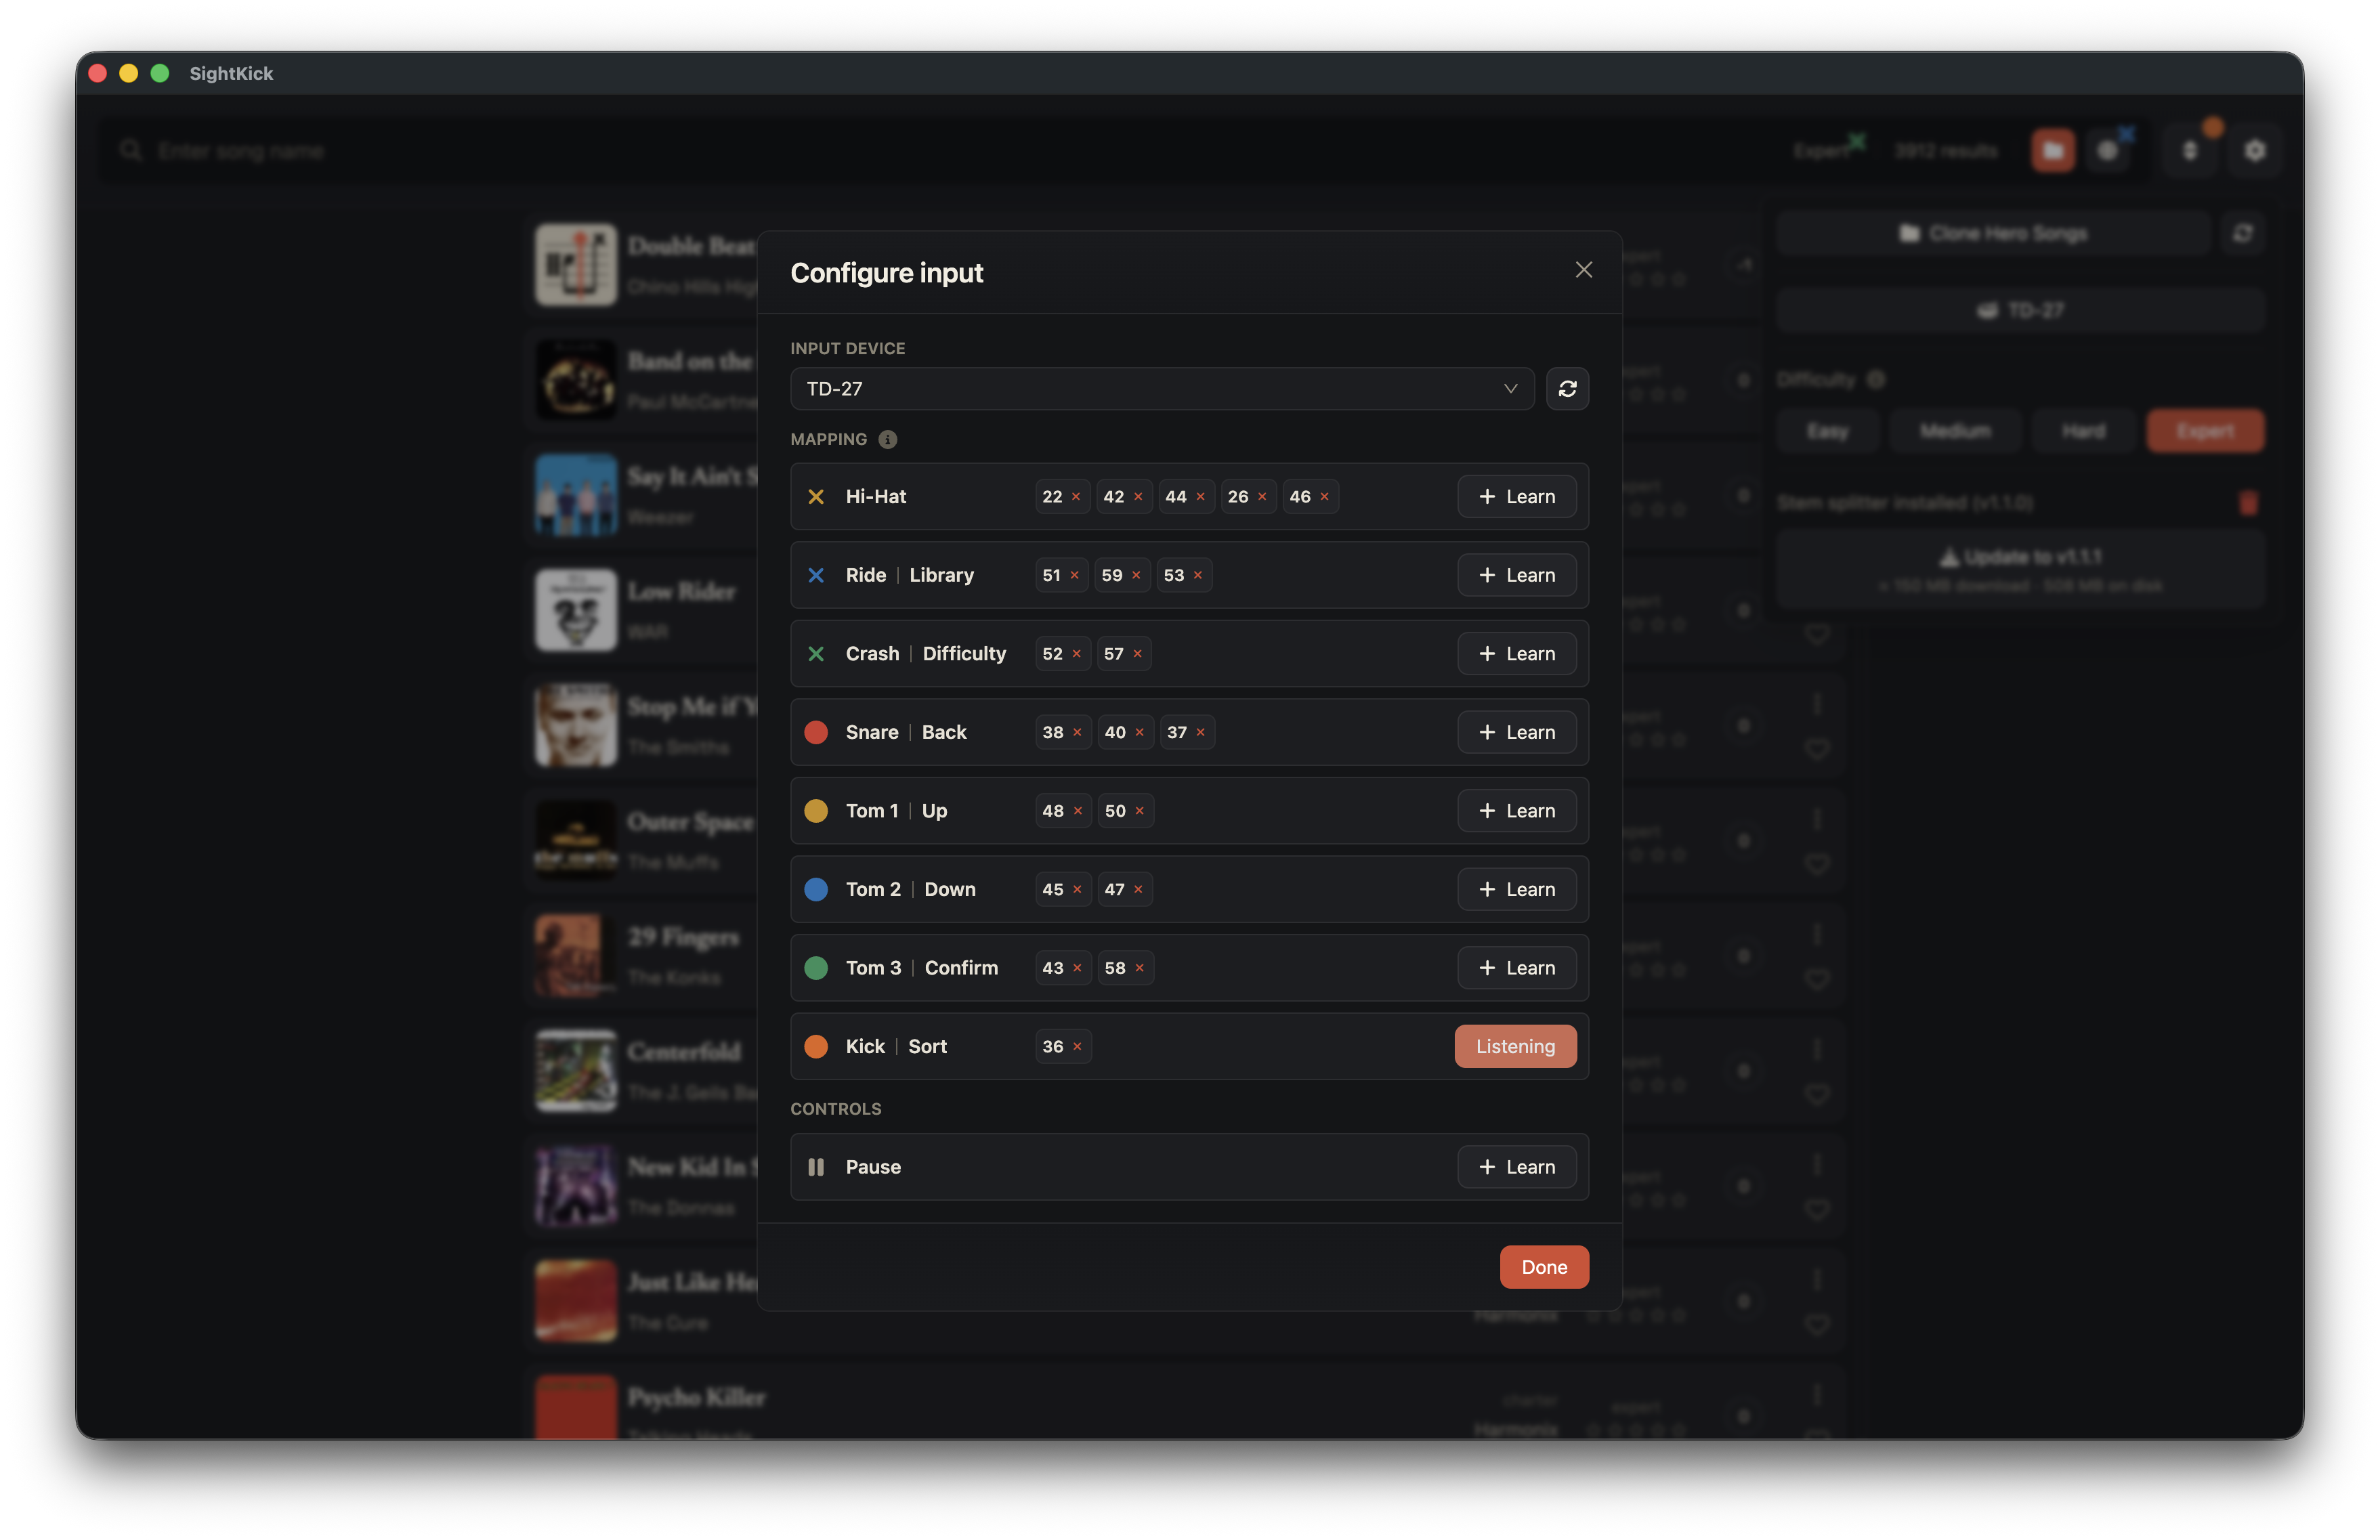Click the Crash green cross icon

click(816, 654)
